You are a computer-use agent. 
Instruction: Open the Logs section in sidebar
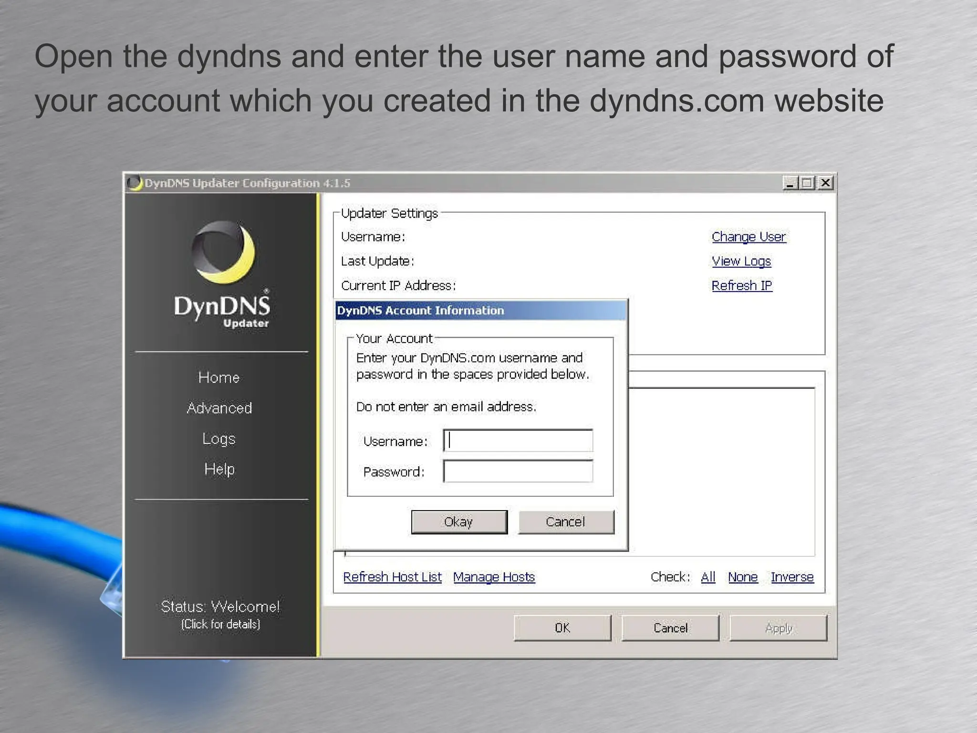[x=219, y=439]
